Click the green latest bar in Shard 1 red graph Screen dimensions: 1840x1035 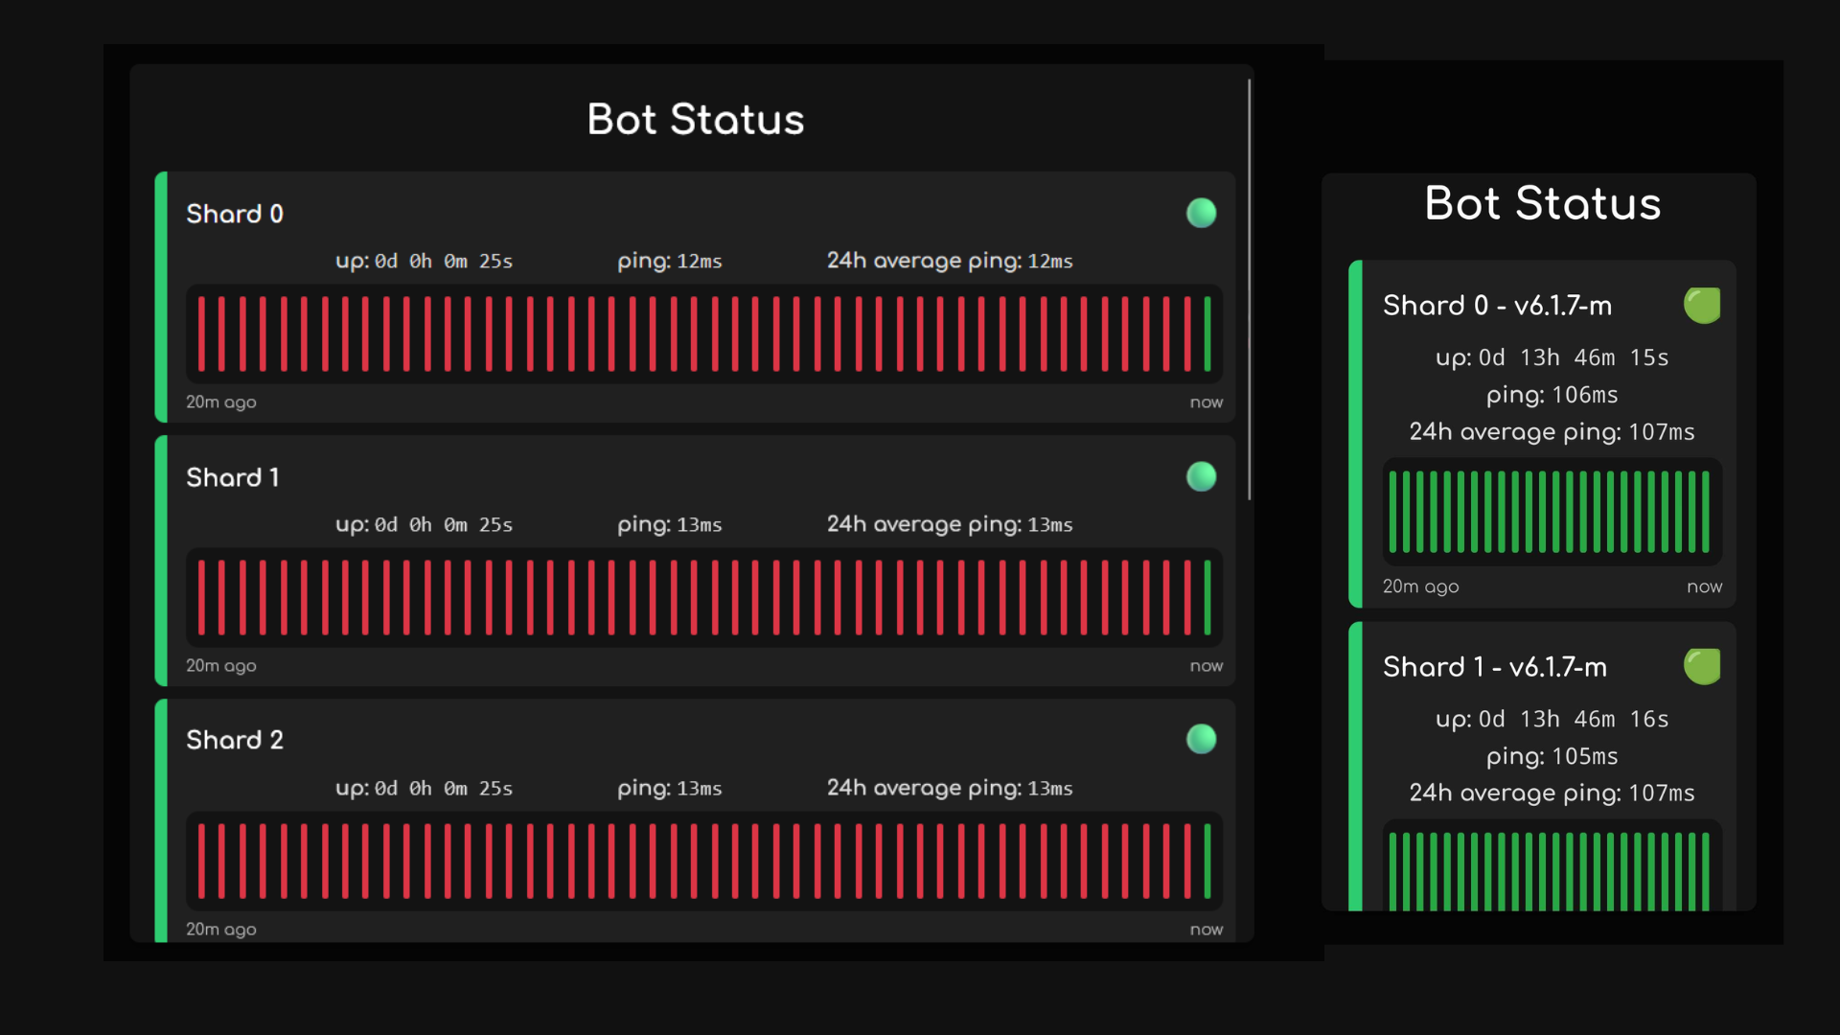coord(1207,597)
